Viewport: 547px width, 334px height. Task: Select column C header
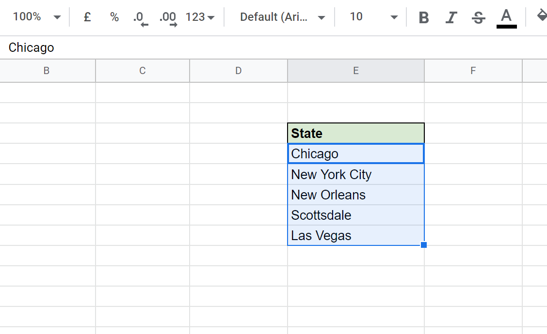(x=143, y=71)
